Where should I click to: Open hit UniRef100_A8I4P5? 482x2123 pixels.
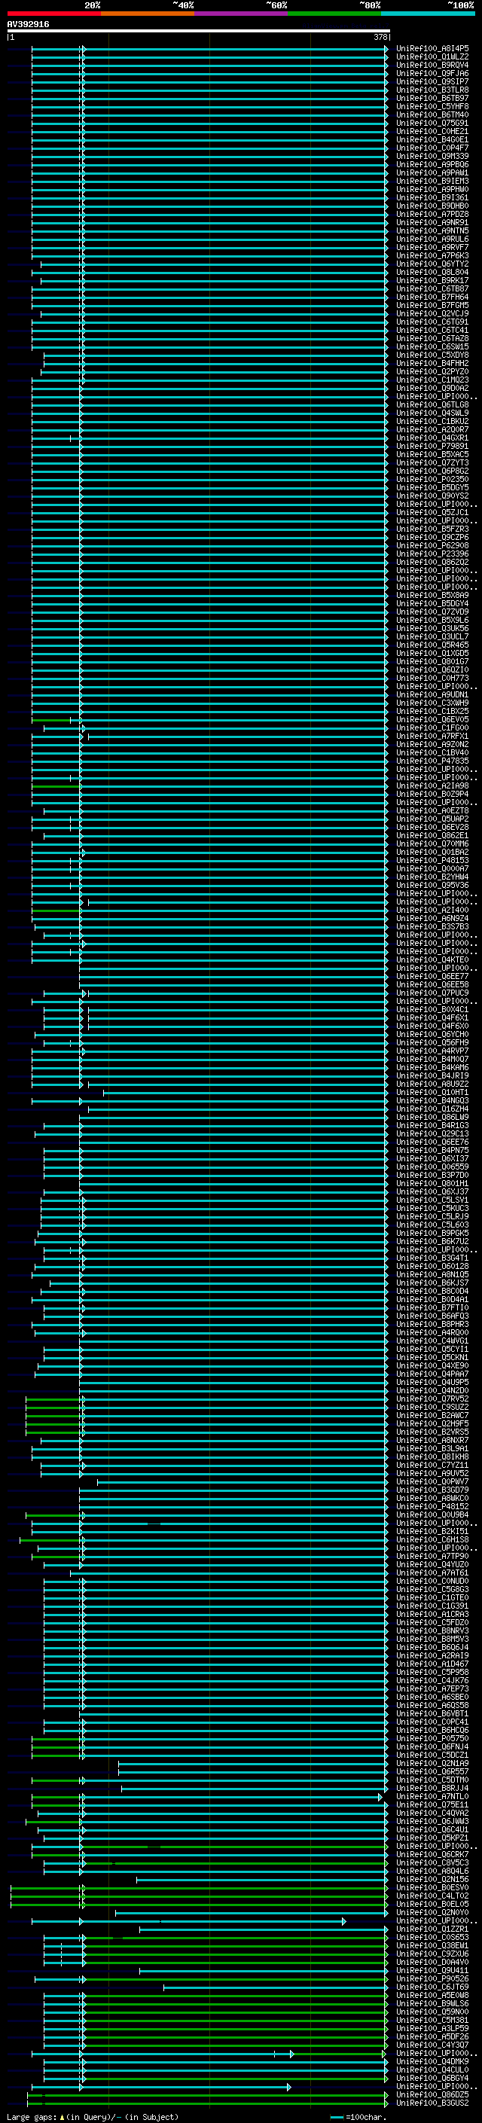click(x=432, y=49)
